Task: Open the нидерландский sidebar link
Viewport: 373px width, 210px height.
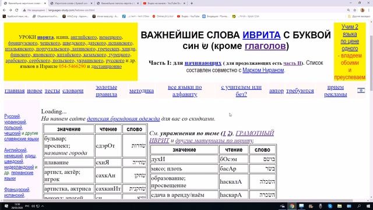Action: point(19,167)
